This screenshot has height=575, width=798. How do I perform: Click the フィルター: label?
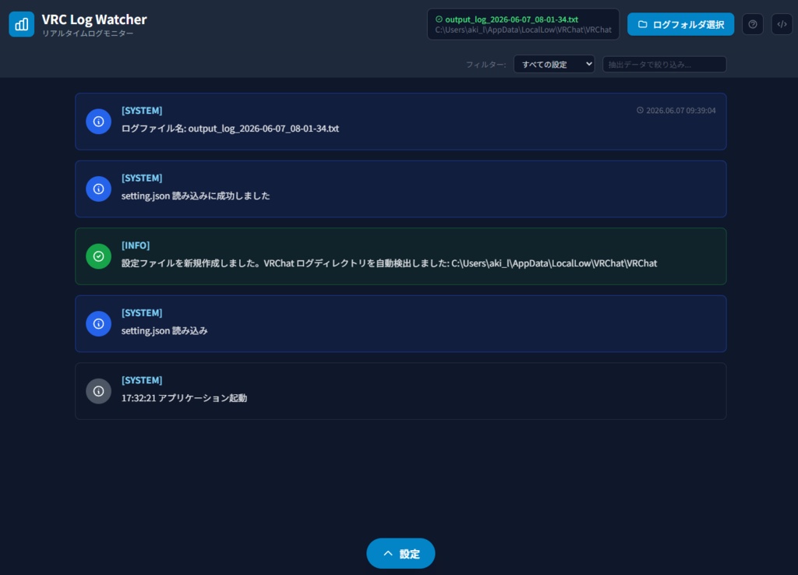pyautogui.click(x=486, y=65)
